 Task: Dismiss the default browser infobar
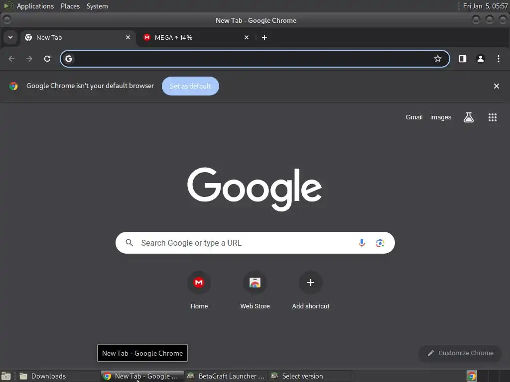coord(497,86)
